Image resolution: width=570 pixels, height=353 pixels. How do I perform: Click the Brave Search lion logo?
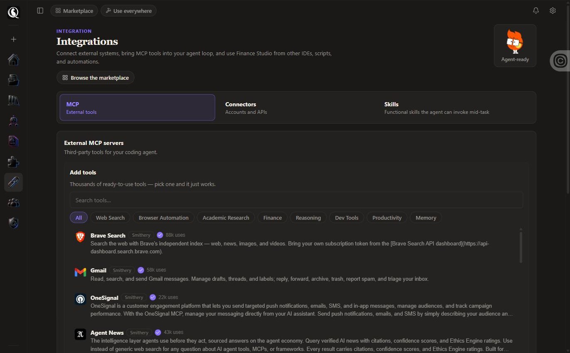coord(80,237)
